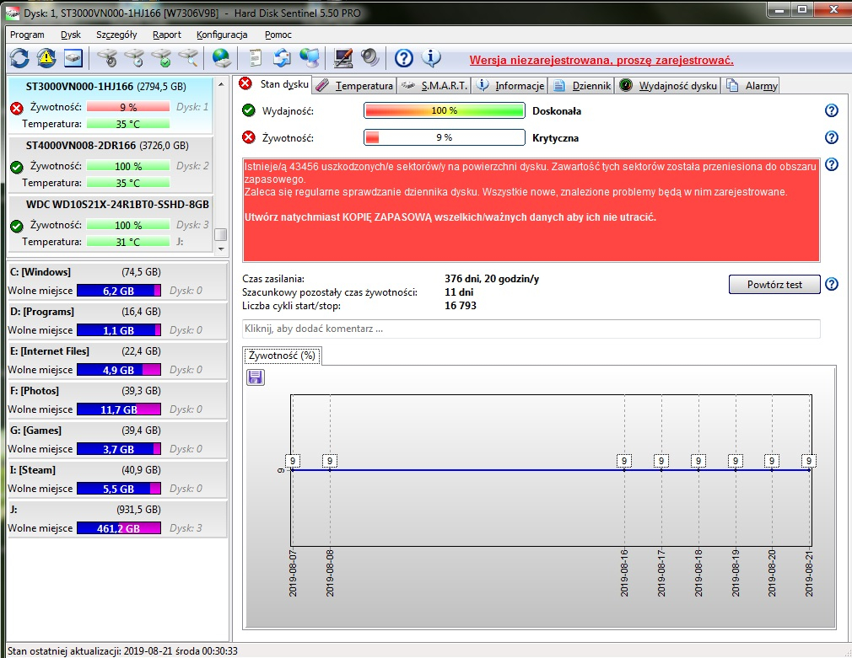Click help icon next to red warning box

pyautogui.click(x=832, y=164)
